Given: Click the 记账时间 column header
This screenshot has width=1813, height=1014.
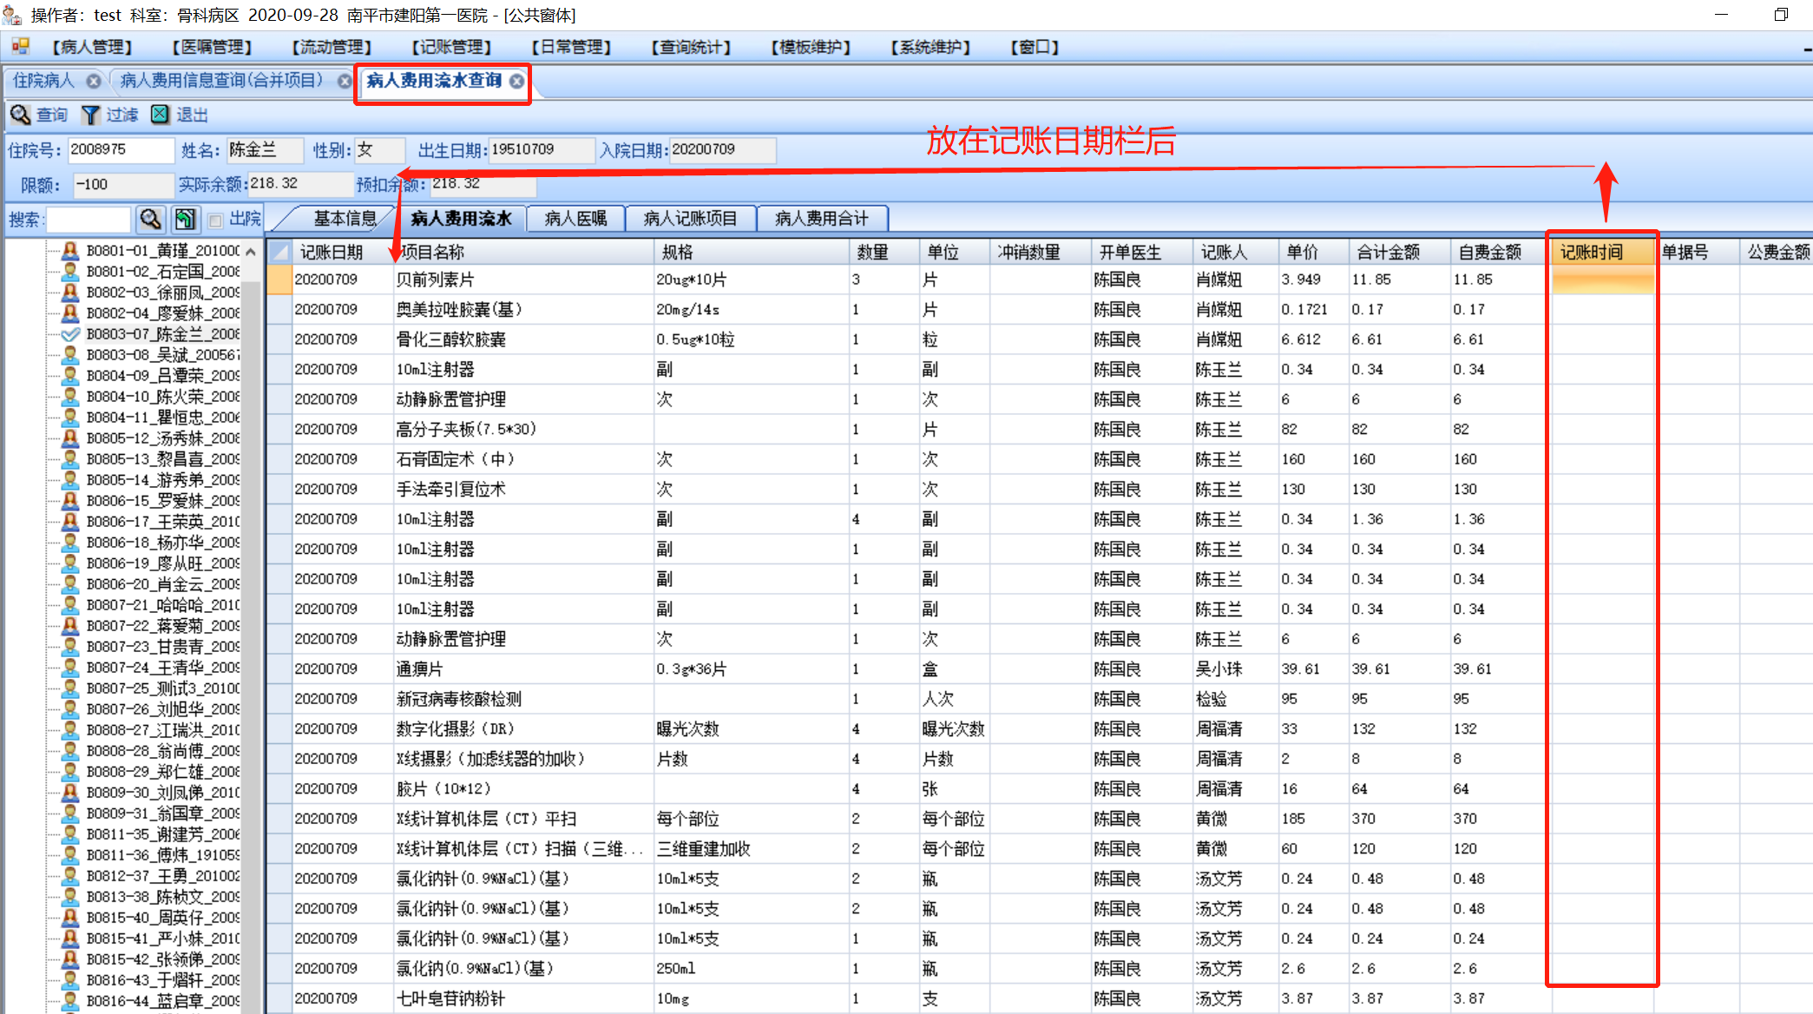Looking at the screenshot, I should coord(1601,252).
